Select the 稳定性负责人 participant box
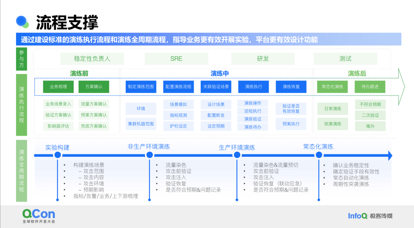This screenshot has height=228, width=414. [92, 59]
